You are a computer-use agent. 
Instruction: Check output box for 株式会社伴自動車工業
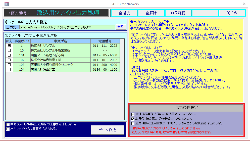point(9,60)
